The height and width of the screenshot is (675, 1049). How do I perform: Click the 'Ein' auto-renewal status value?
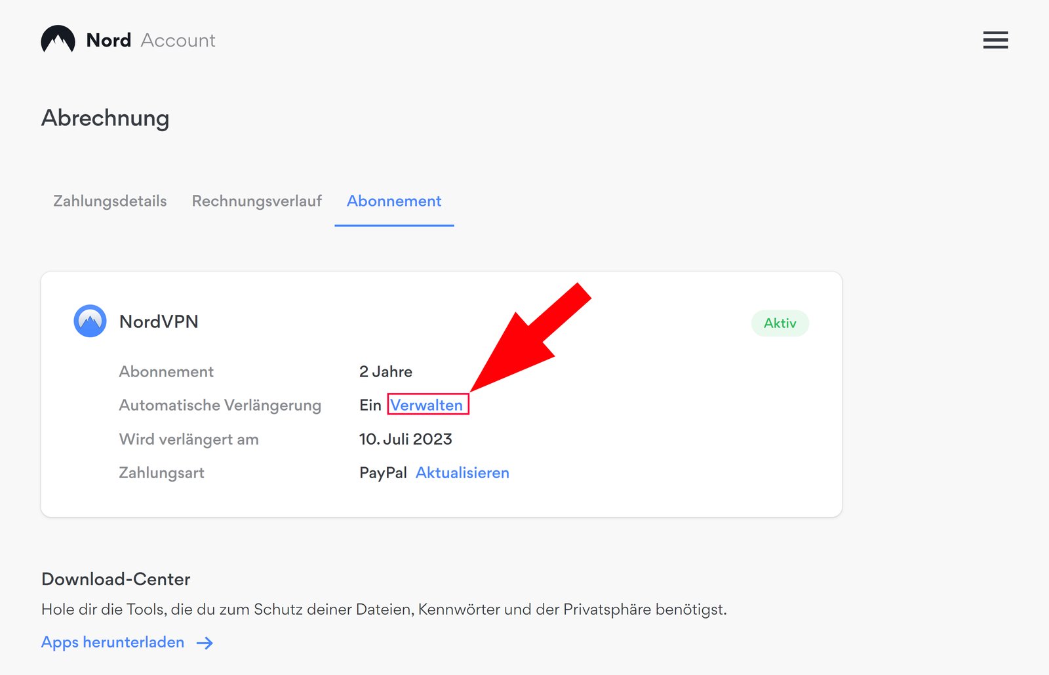click(x=370, y=405)
